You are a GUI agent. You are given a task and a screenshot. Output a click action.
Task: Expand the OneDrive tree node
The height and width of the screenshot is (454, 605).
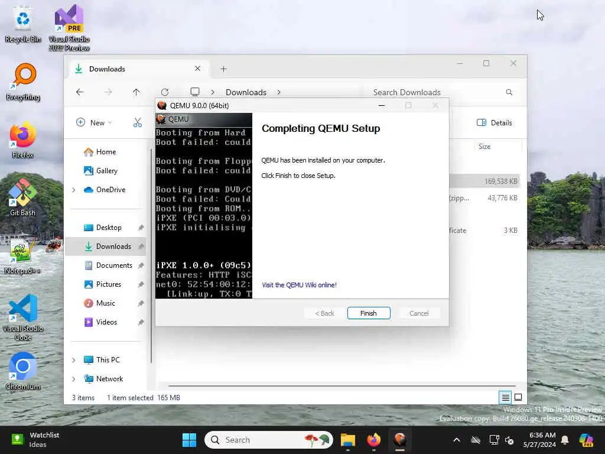(74, 190)
